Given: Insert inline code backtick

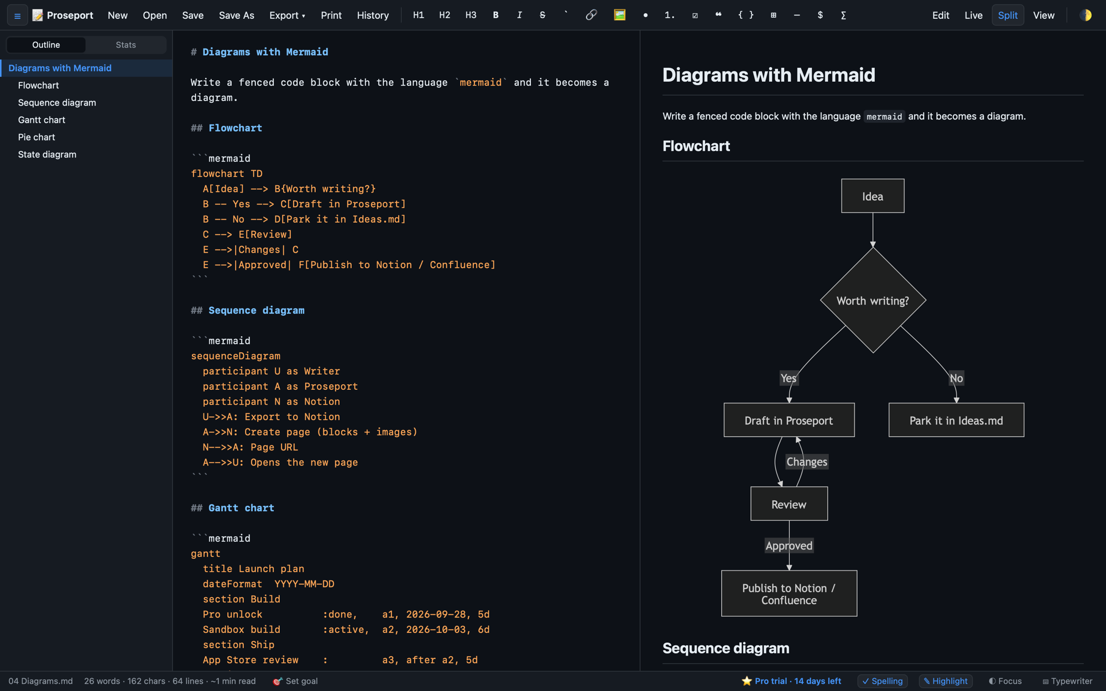Looking at the screenshot, I should point(566,15).
